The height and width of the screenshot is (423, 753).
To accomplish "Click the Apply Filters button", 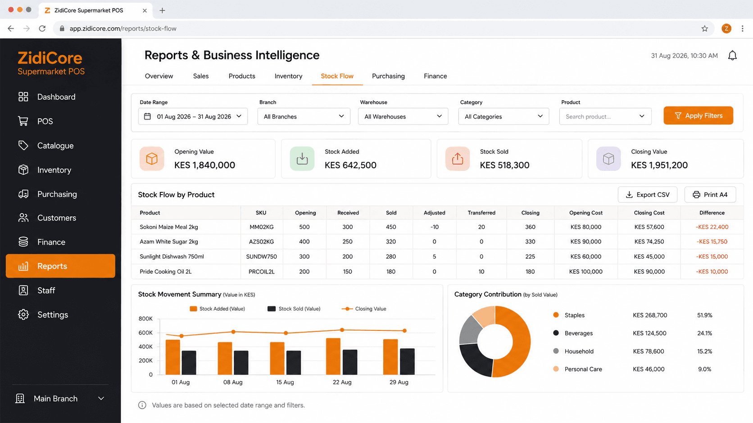I will pyautogui.click(x=698, y=116).
